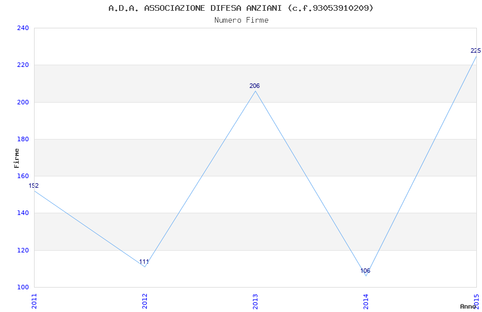Screen dimensions: 482x312
Task: Click the chart title A.D.A. ASSOCIAZIONE DIFESA ANZIANI
Action: [240, 8]
